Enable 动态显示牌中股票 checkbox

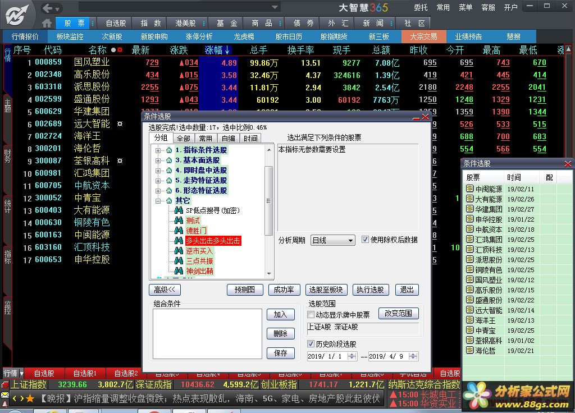[x=311, y=314]
